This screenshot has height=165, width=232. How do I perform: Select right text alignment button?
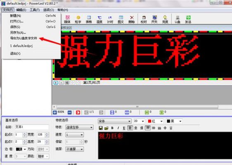(x=142, y=128)
